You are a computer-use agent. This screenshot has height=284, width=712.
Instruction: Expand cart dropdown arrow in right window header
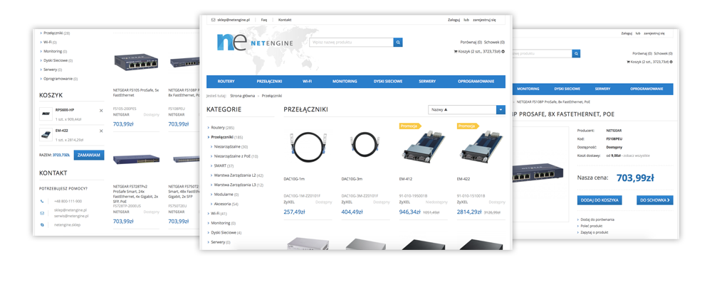point(671,62)
